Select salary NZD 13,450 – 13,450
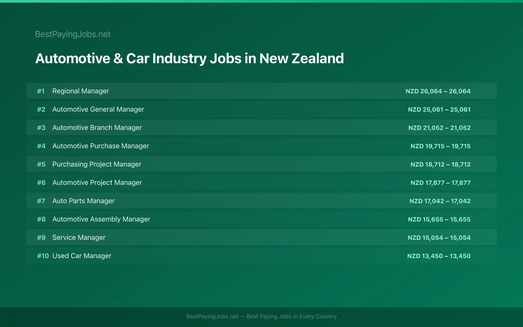The width and height of the screenshot is (523, 327). click(439, 256)
